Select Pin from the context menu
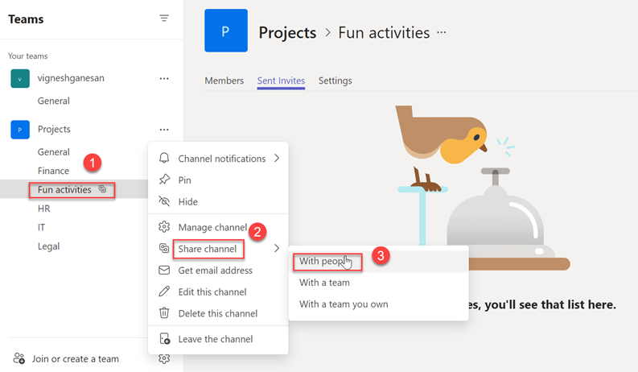 pyautogui.click(x=184, y=180)
